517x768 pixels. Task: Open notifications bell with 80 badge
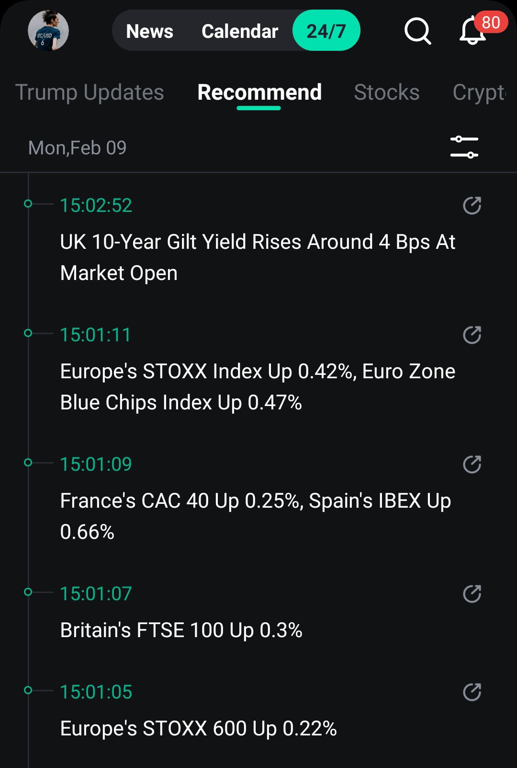tap(472, 32)
